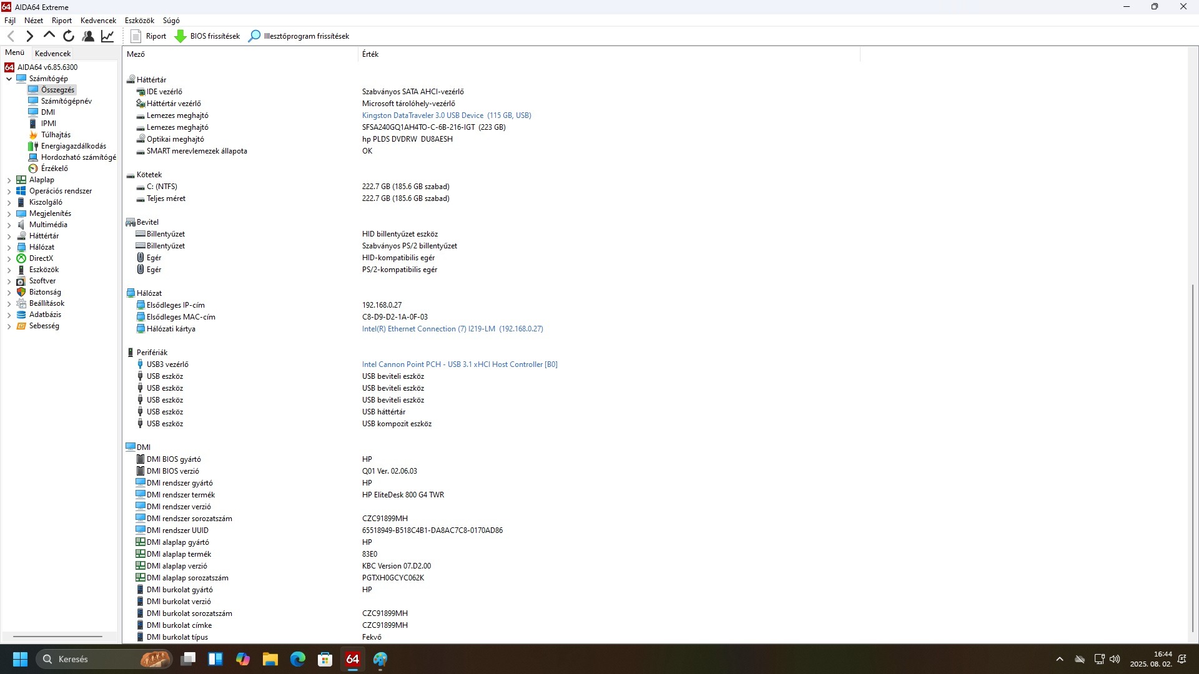This screenshot has width=1199, height=674.
Task: Click Illesztőprogram frissítések search icon
Action: 254,36
